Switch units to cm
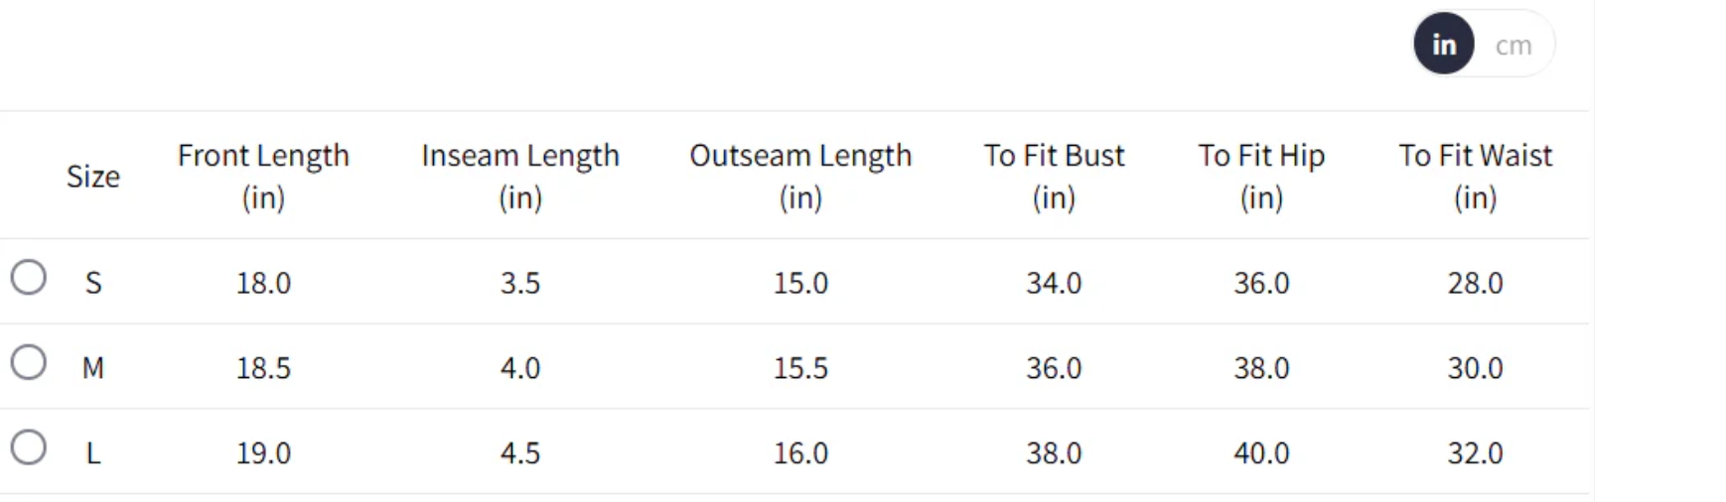 (1513, 45)
